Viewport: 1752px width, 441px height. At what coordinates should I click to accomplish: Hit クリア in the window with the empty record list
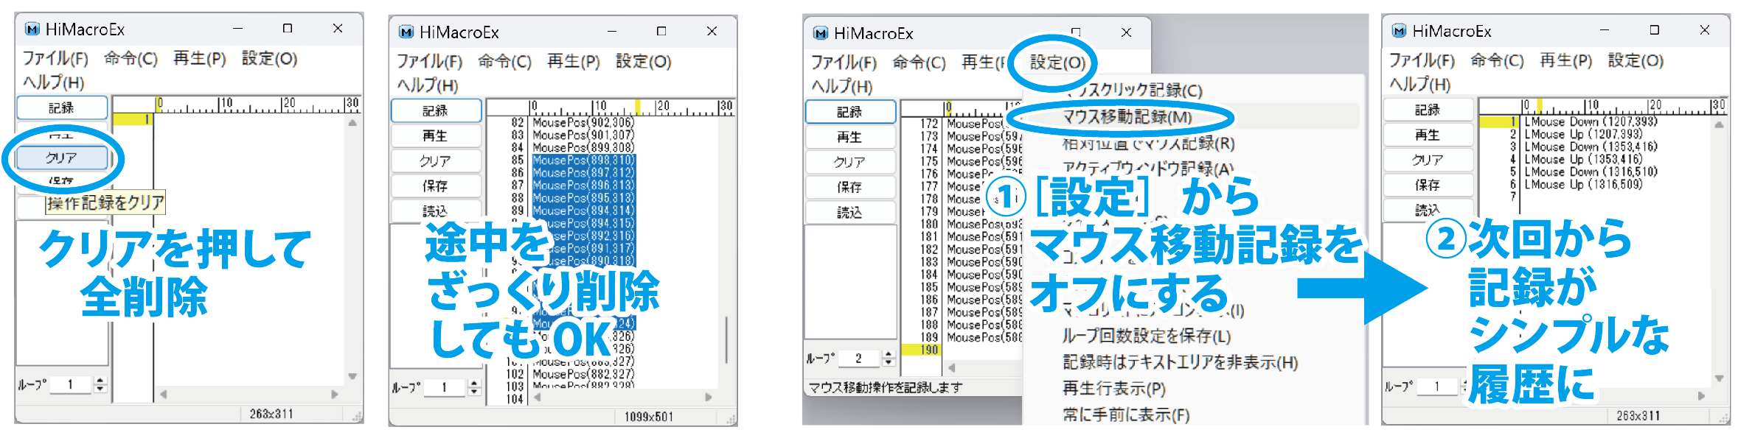coord(62,158)
